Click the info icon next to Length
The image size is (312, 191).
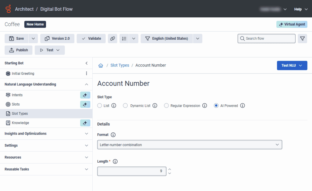115,161
